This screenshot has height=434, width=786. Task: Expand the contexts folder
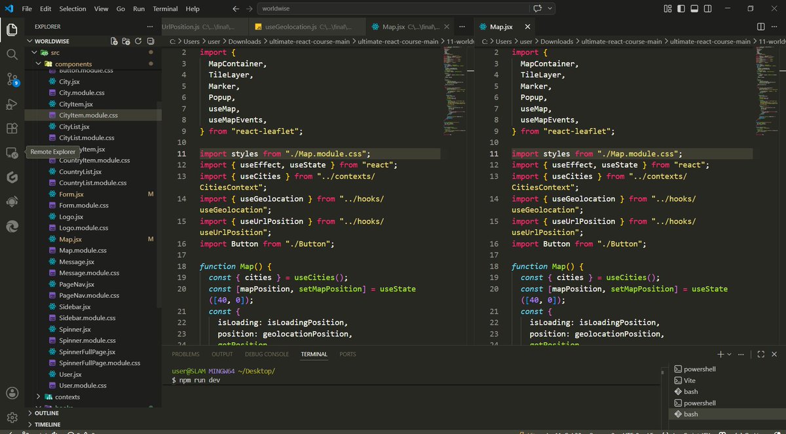click(39, 397)
